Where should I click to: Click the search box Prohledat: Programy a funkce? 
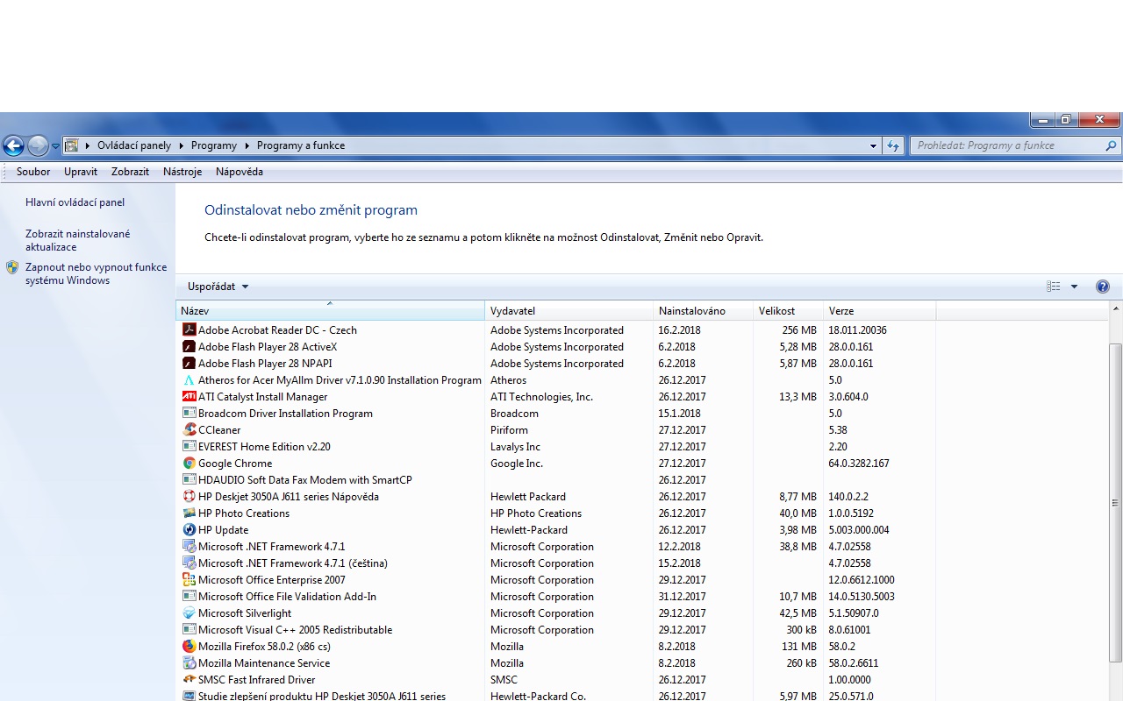pyautogui.click(x=1007, y=146)
